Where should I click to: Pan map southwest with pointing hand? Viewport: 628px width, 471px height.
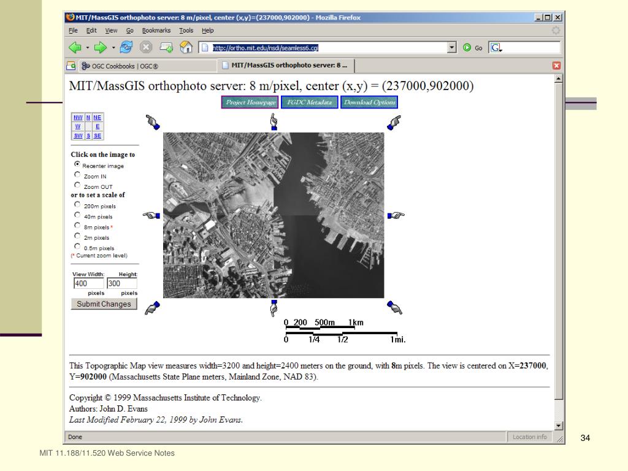[152, 308]
